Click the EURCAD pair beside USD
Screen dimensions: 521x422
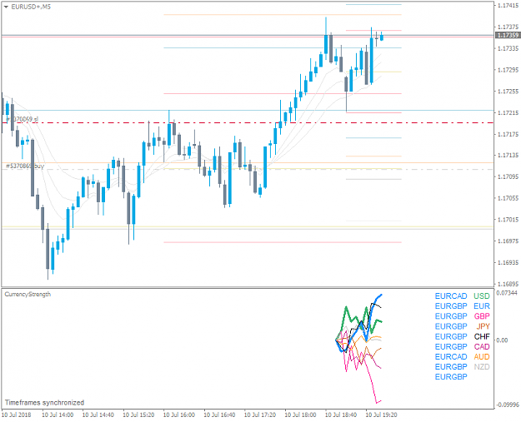[x=451, y=296]
